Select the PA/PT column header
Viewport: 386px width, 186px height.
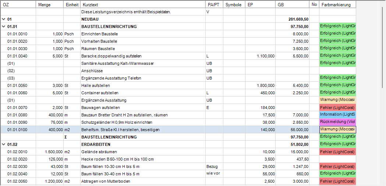214,5
